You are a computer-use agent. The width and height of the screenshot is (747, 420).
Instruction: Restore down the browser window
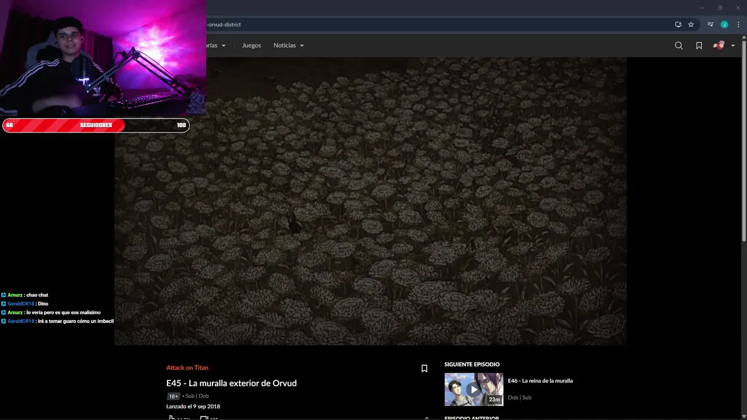720,8
